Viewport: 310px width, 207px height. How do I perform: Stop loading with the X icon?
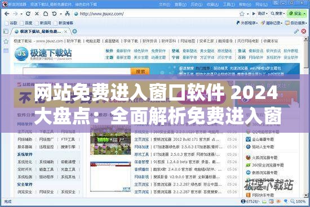pos(37,13)
